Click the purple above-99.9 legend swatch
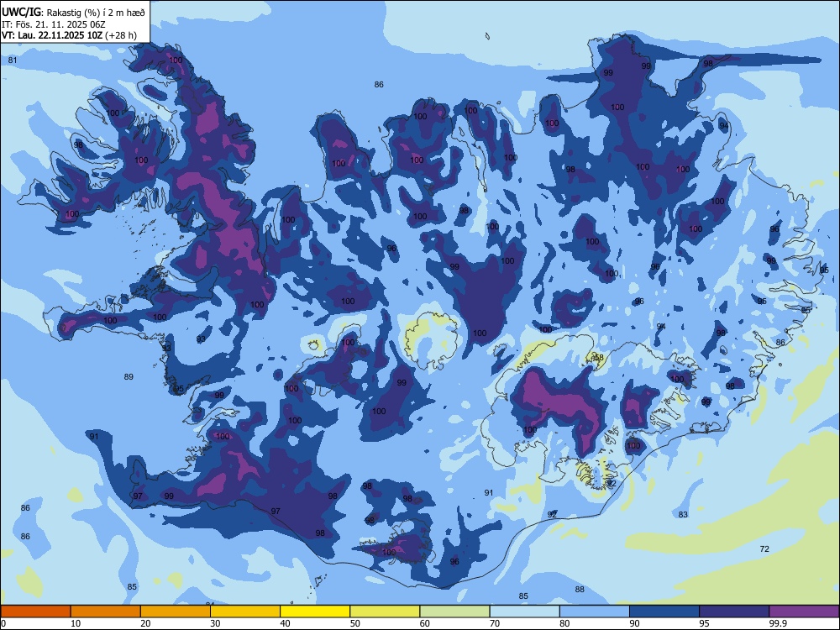Screen dimensions: 840x630 [x=804, y=612]
